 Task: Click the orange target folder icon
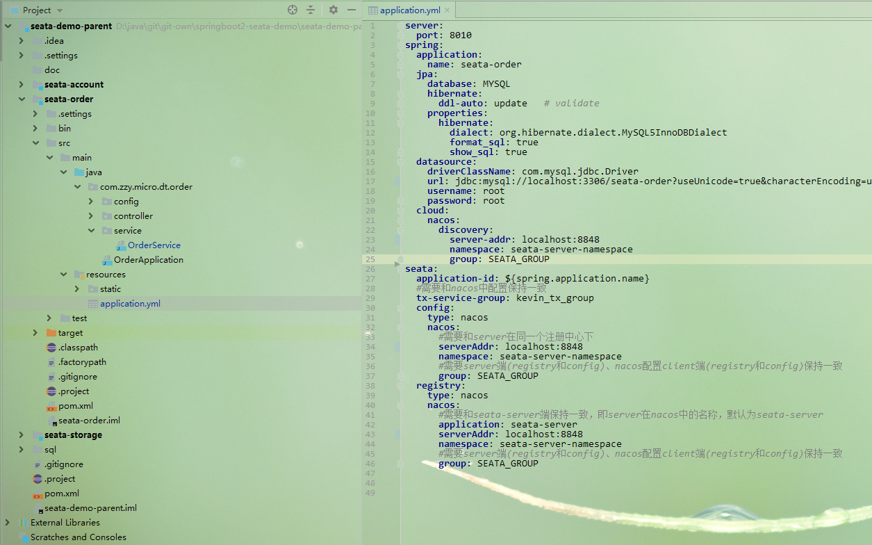tap(51, 333)
